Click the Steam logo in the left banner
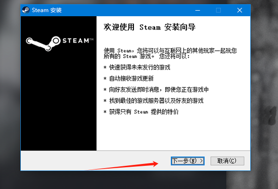Viewport: 278px width, 189px height. click(x=60, y=43)
